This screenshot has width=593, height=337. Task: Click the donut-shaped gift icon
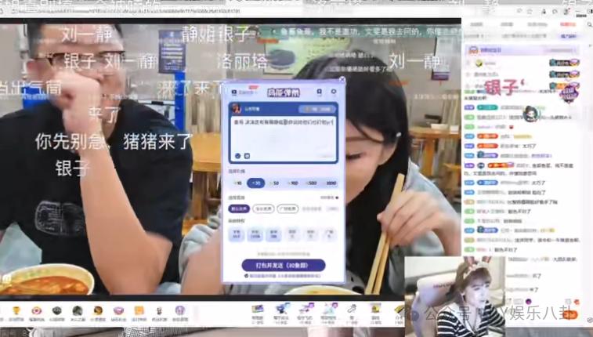coord(37,311)
